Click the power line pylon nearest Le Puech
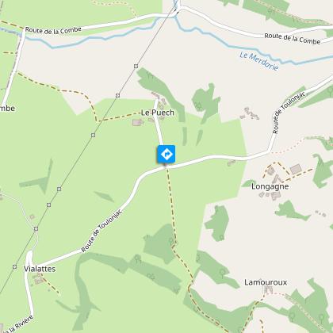This screenshot has height=333, width=333. click(117, 95)
